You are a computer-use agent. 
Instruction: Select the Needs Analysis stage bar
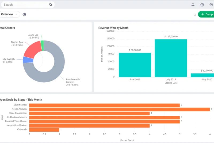tap(119, 109)
